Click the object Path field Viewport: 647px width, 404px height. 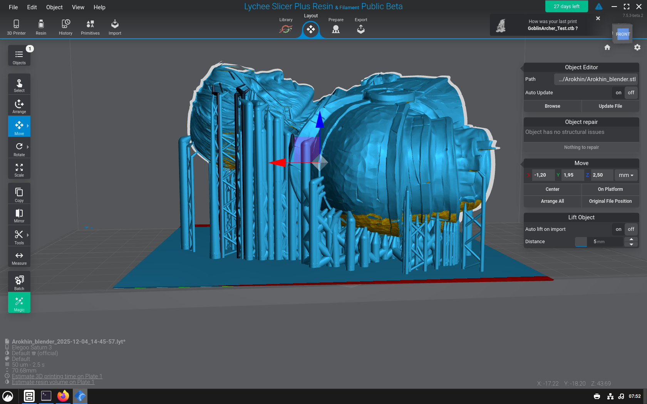coord(596,79)
